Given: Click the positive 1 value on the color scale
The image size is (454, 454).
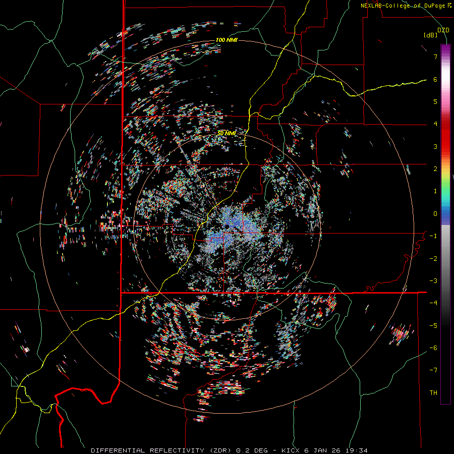Looking at the screenshot, I should tap(435, 191).
